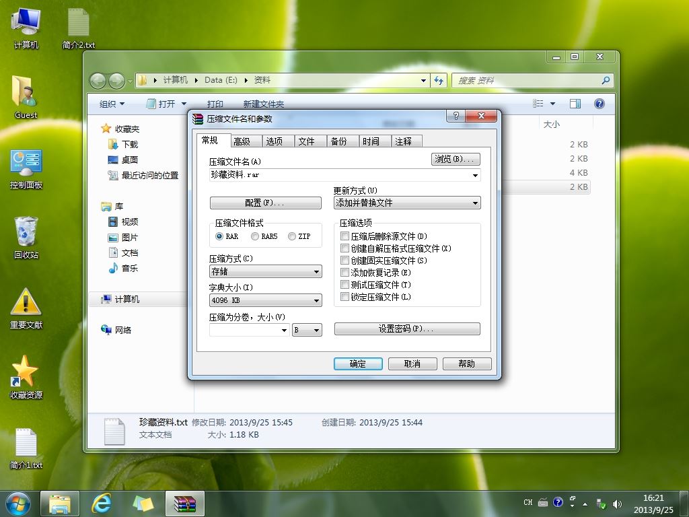689x517 pixels.
Task: Click the Explorer help icon
Action: pyautogui.click(x=599, y=103)
